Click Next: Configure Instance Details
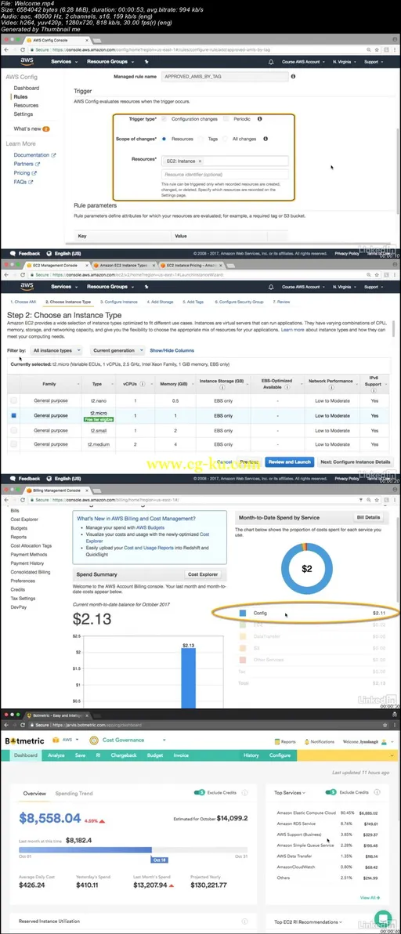 356,462
